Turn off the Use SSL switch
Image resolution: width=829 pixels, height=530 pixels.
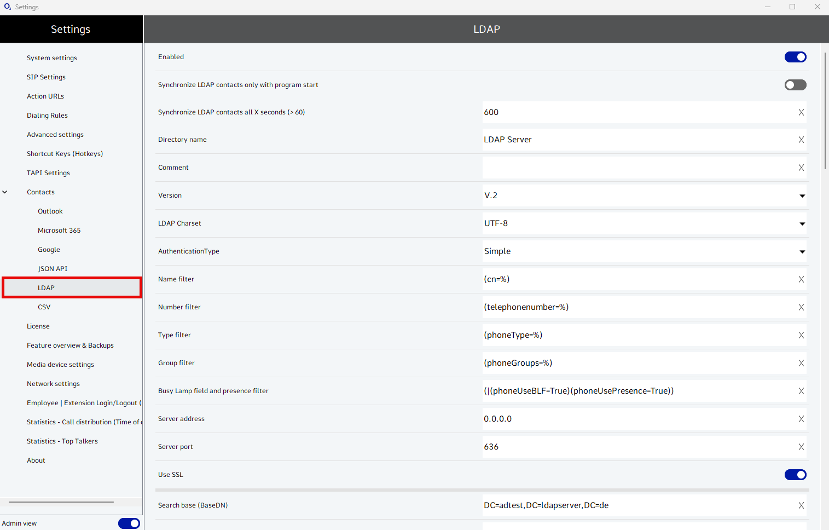click(x=795, y=475)
